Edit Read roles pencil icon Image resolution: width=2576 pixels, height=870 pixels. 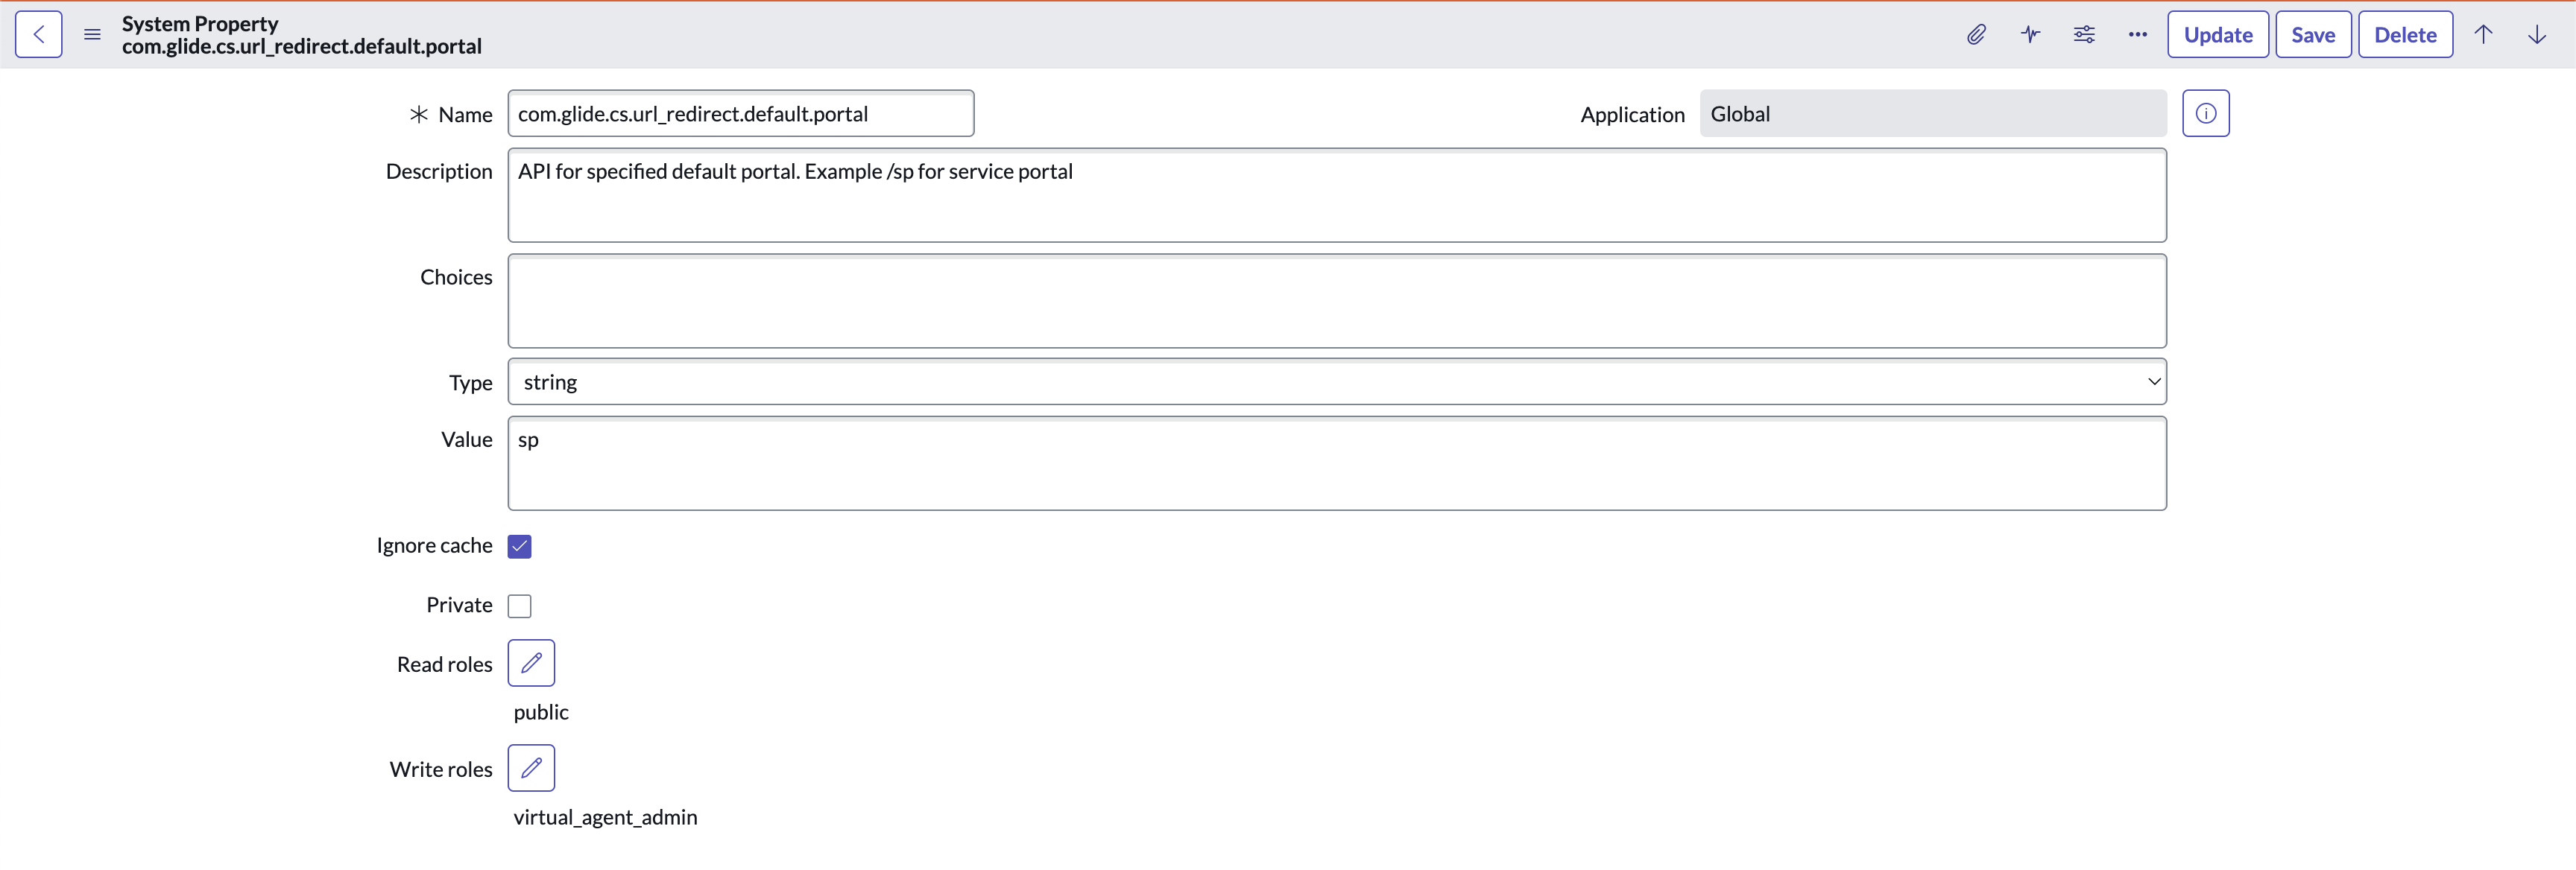pyautogui.click(x=531, y=663)
